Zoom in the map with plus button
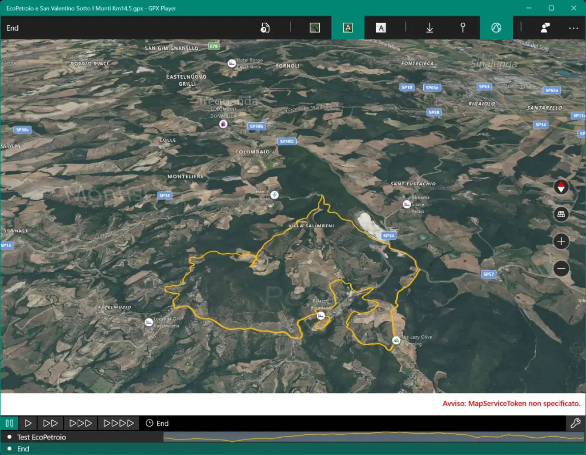 point(561,241)
